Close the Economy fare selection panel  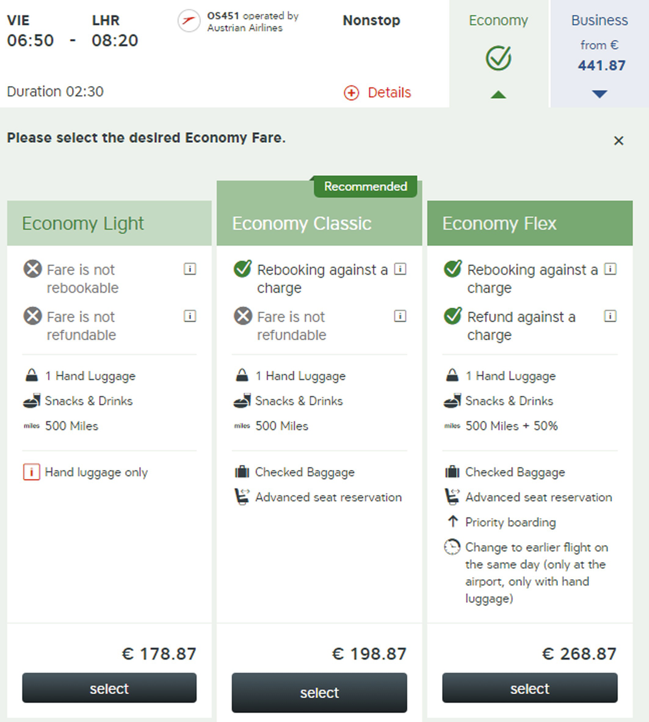[x=618, y=140]
